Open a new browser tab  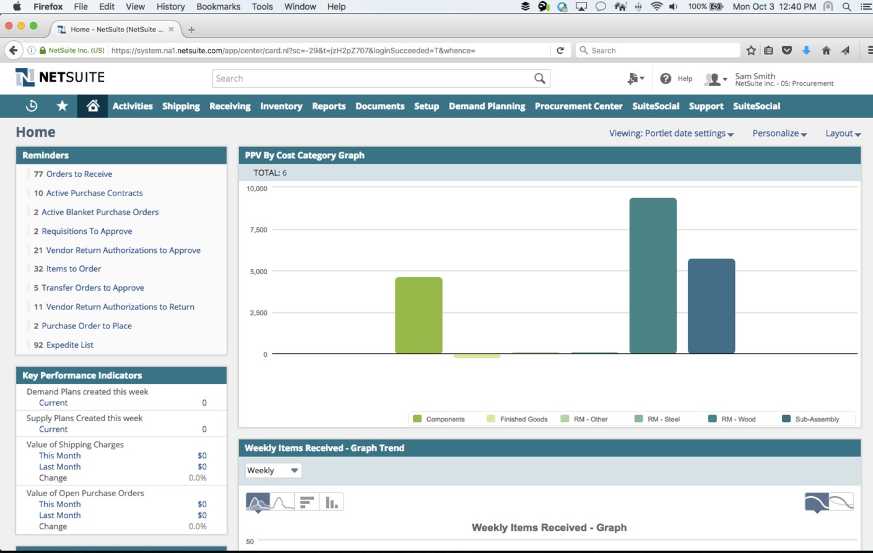[x=191, y=30]
